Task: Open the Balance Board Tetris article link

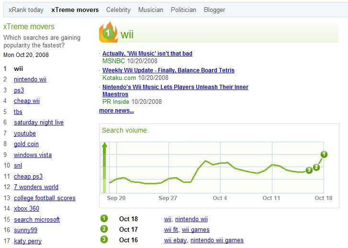Action: pyautogui.click(x=168, y=70)
